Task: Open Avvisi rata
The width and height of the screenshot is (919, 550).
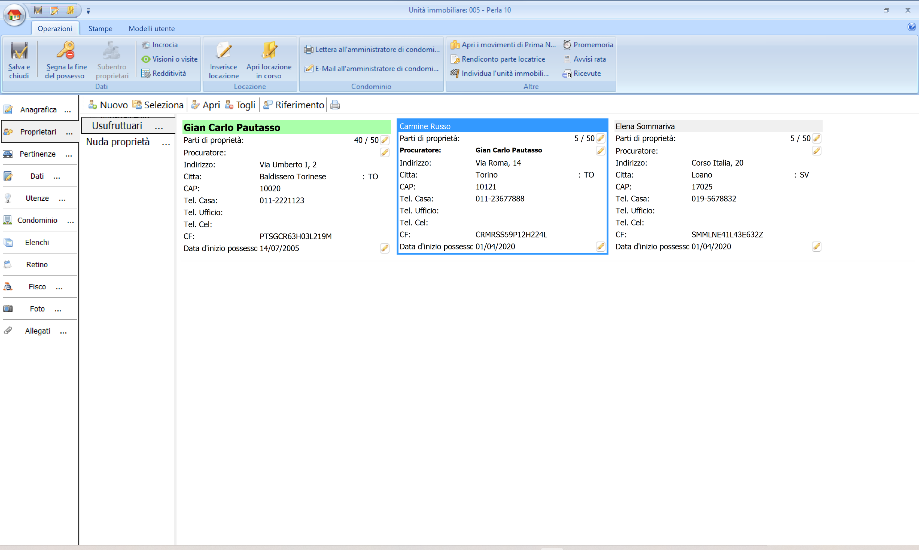Action: (x=585, y=59)
